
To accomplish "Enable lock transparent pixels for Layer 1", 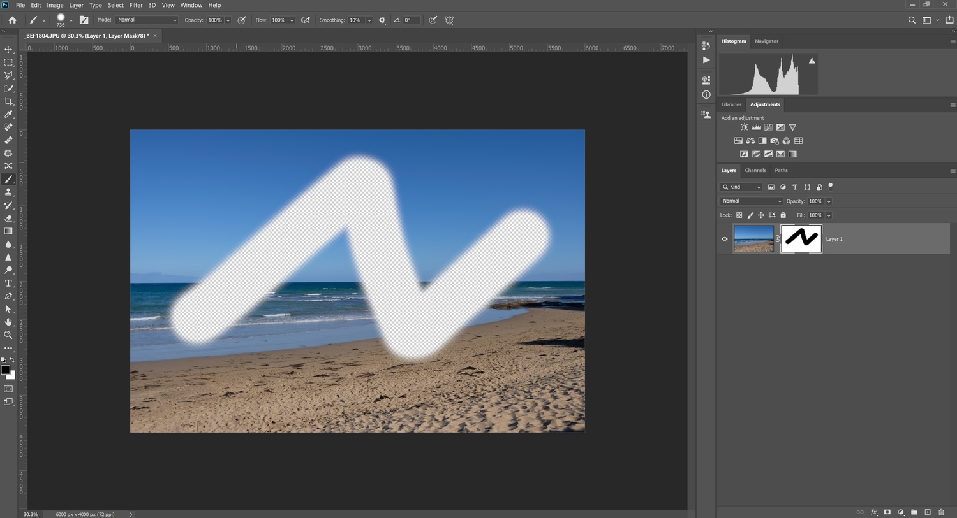I will [x=739, y=215].
